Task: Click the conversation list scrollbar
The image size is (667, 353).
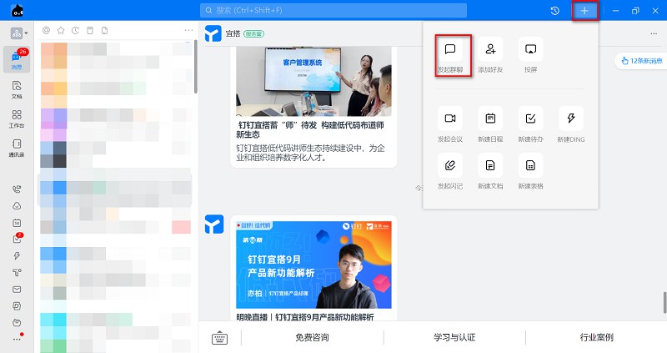Action: [x=195, y=66]
